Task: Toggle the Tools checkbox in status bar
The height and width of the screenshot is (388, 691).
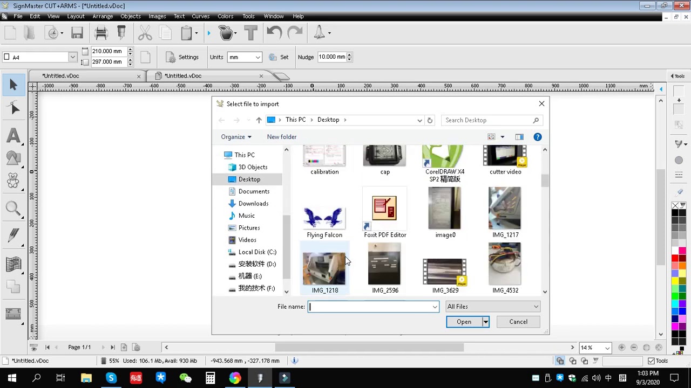Action: pos(651,361)
